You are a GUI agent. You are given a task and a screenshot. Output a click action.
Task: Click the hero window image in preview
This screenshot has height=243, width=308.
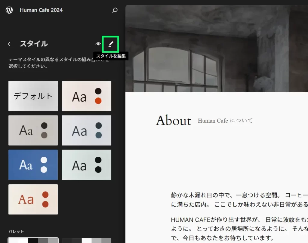217,48
